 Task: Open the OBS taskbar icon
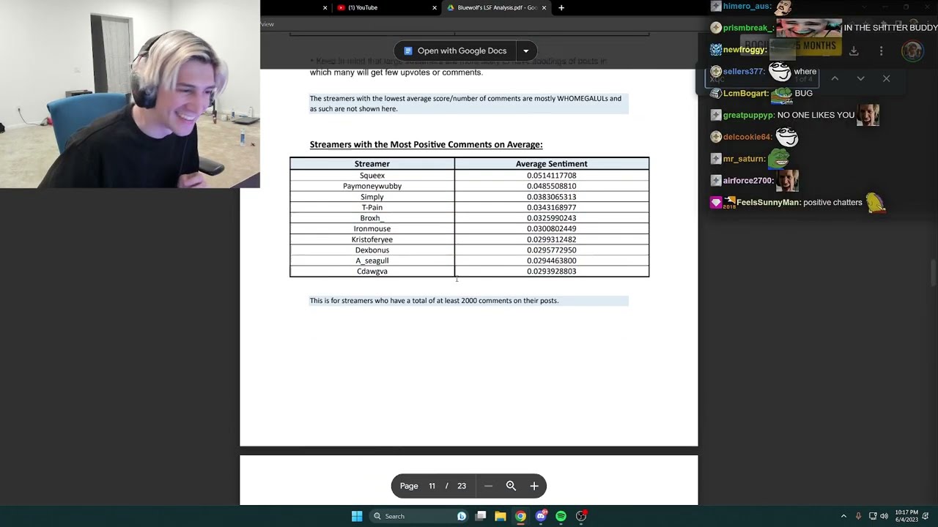[x=581, y=516]
